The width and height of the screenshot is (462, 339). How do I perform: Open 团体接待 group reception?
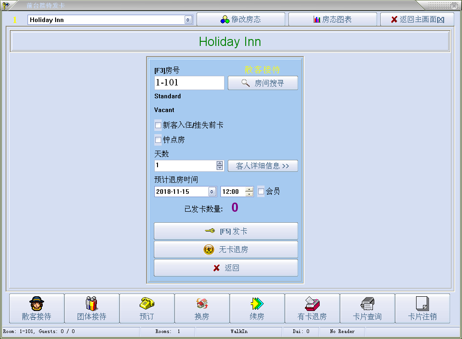[92, 308]
